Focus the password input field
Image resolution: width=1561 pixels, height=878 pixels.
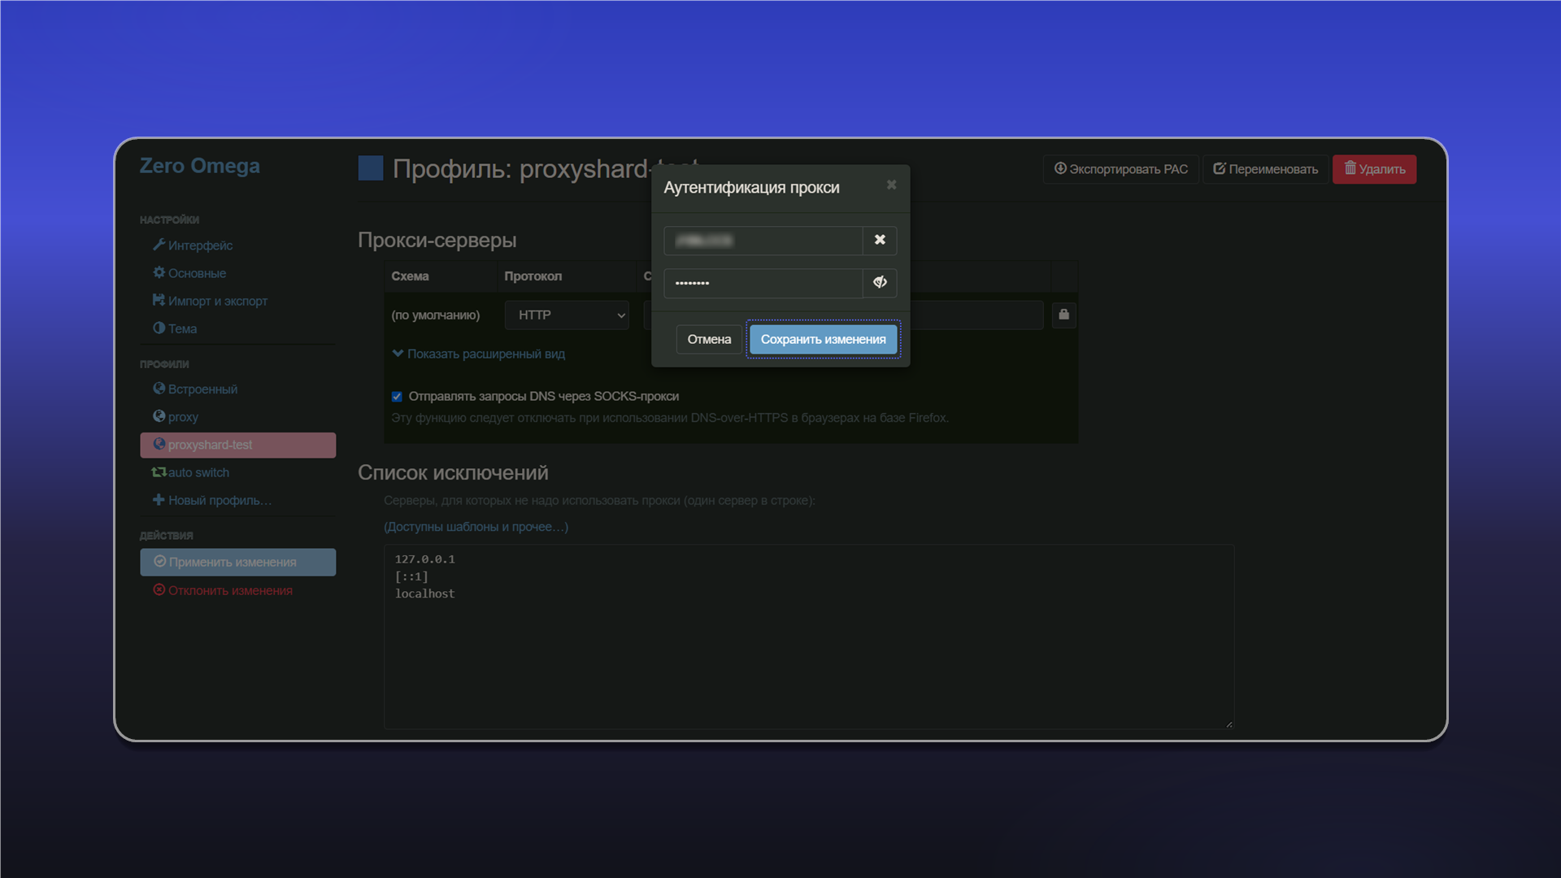tap(763, 282)
